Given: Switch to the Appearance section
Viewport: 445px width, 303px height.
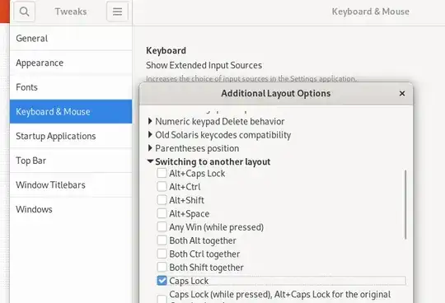Looking at the screenshot, I should coord(71,63).
